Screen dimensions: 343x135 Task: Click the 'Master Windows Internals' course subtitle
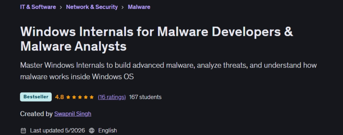[168, 71]
